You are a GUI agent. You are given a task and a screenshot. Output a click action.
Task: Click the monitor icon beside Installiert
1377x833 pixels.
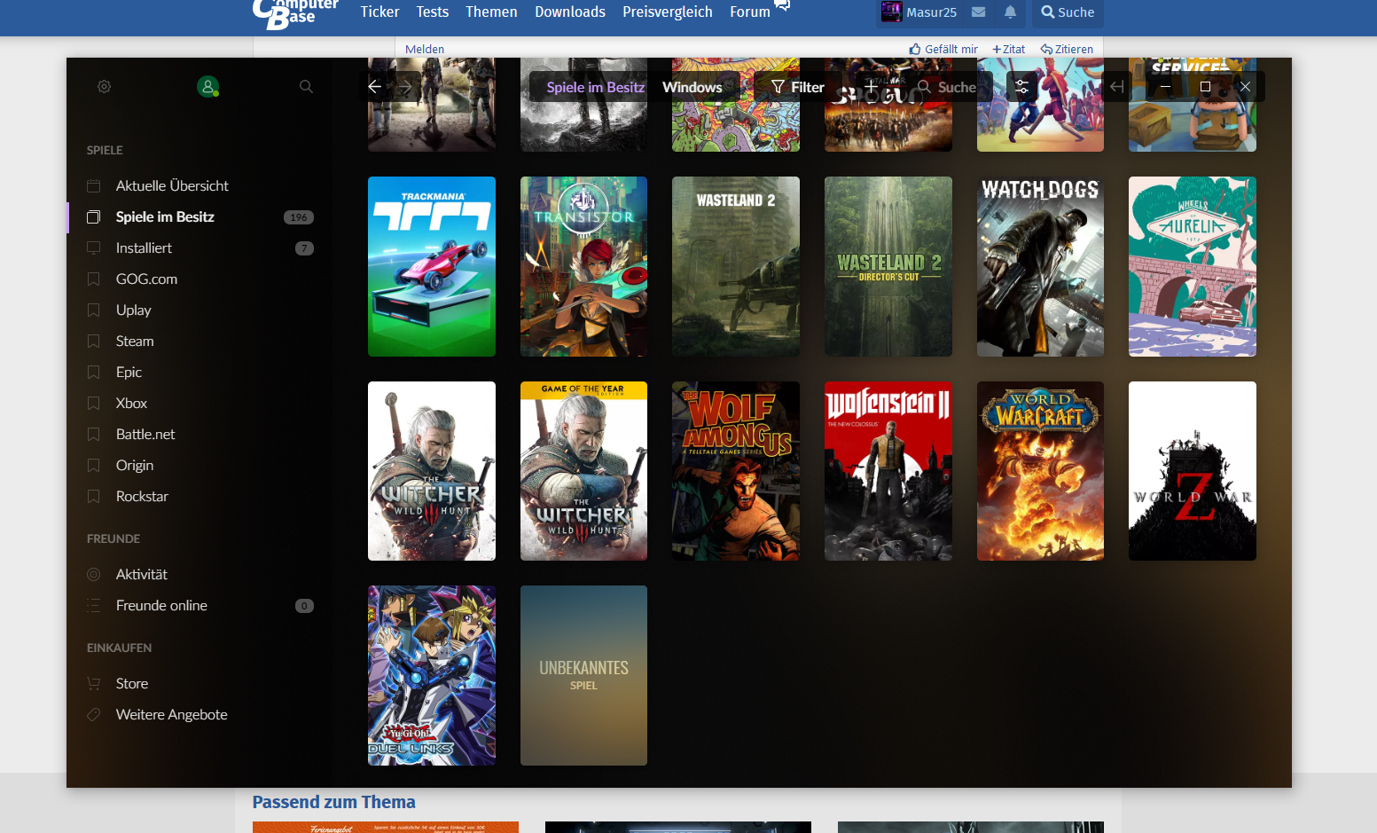(x=94, y=248)
